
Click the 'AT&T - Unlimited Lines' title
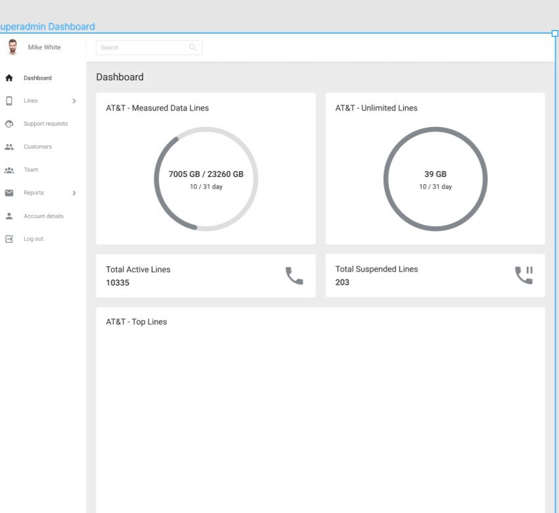pos(376,108)
